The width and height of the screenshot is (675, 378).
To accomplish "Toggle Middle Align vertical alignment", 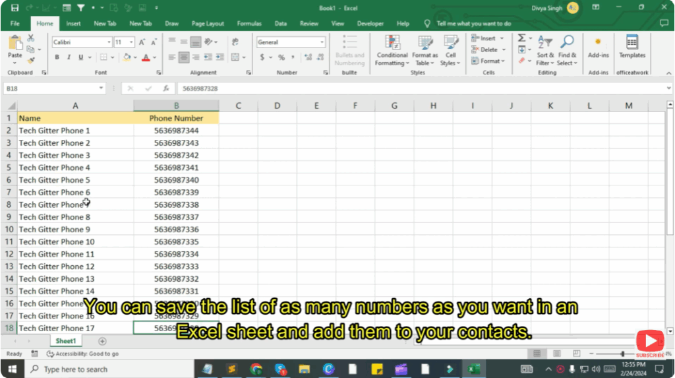I will pos(184,42).
